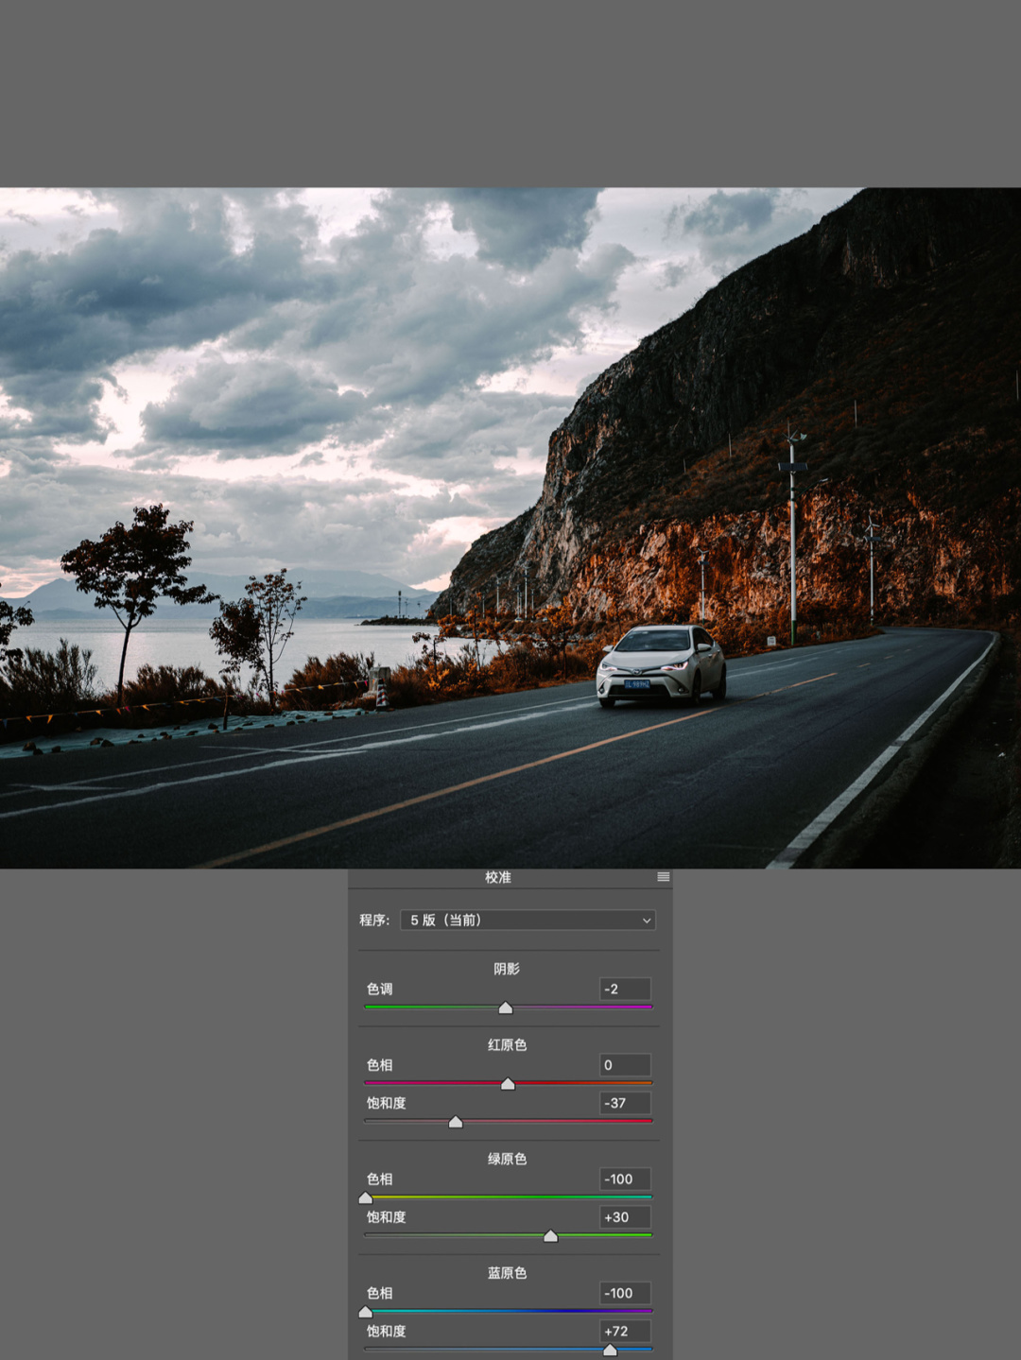1021x1360 pixels.
Task: Click the 绿原色 色相 slider handle
Action: 366,1198
